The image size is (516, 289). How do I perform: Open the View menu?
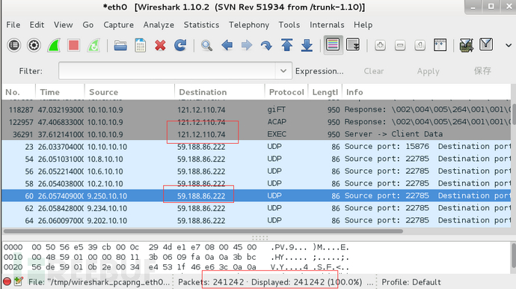tap(63, 25)
